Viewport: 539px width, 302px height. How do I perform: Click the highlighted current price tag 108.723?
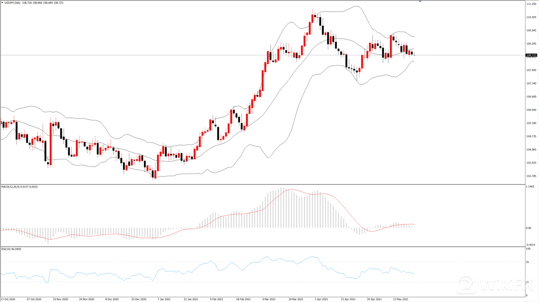[x=531, y=55]
